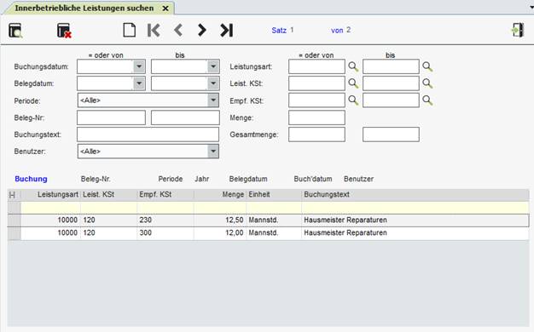The height and width of the screenshot is (332, 534).
Task: Click Leistungsart '10000' in the 300 row
Action: click(x=50, y=233)
